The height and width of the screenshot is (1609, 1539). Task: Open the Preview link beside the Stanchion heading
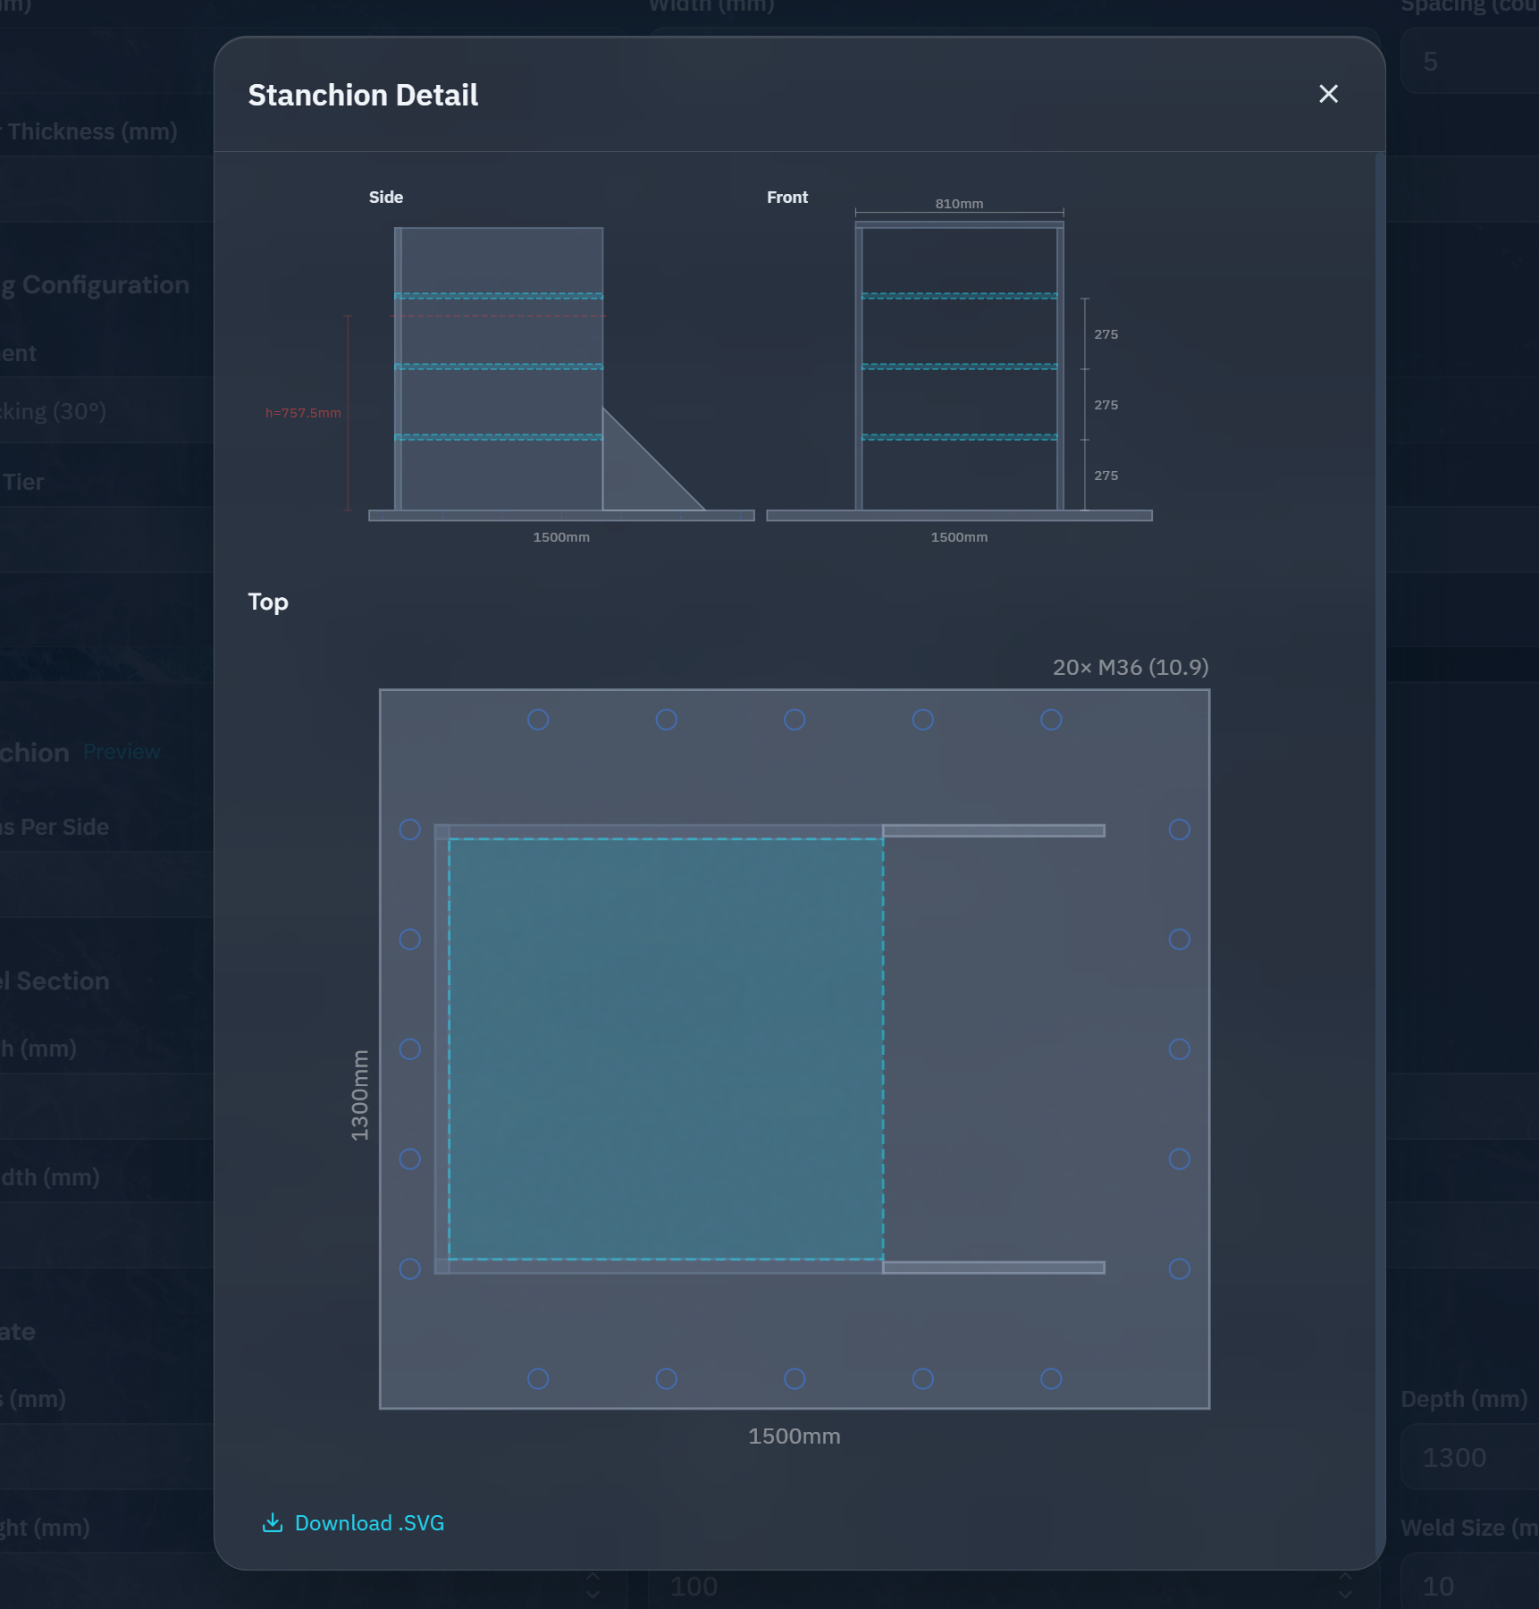(122, 752)
